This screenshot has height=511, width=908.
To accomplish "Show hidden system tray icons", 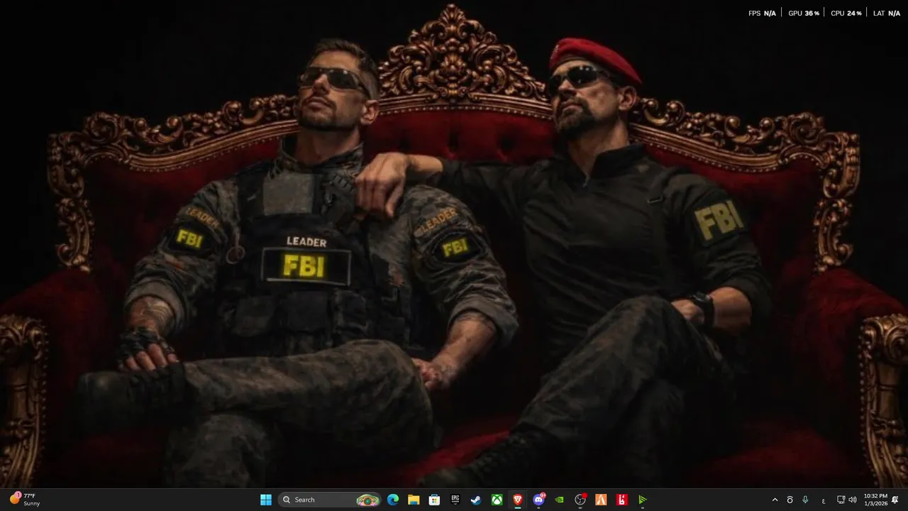I will click(x=775, y=500).
